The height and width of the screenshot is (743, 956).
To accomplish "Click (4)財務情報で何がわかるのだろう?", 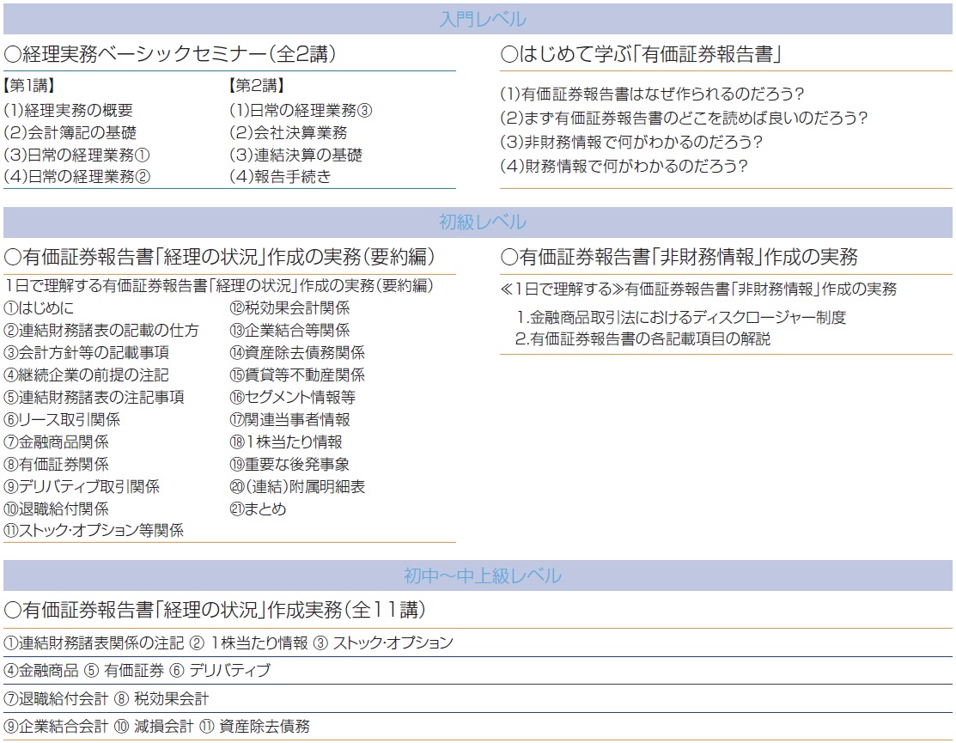I will click(624, 166).
